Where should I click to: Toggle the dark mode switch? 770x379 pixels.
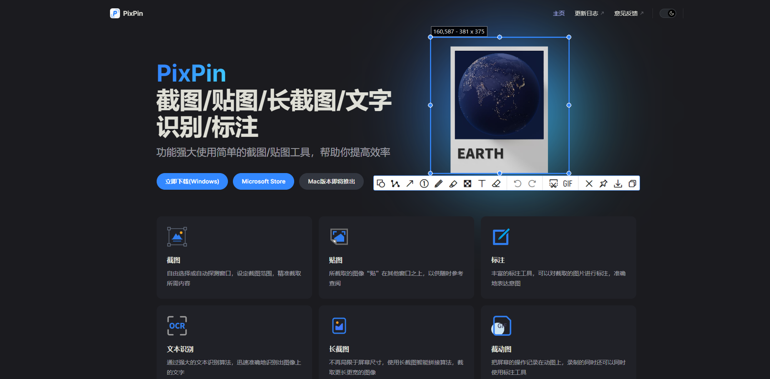[668, 13]
